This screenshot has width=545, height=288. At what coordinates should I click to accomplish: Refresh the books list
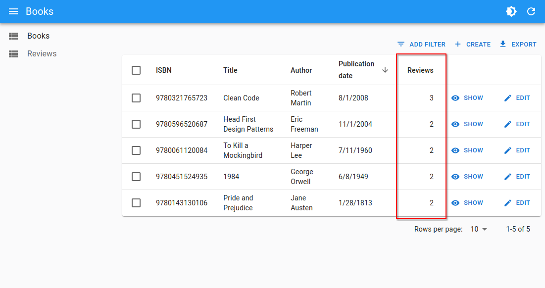(531, 11)
